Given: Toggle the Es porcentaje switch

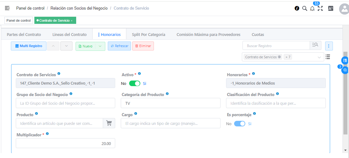Looking at the screenshot, I should (x=239, y=124).
